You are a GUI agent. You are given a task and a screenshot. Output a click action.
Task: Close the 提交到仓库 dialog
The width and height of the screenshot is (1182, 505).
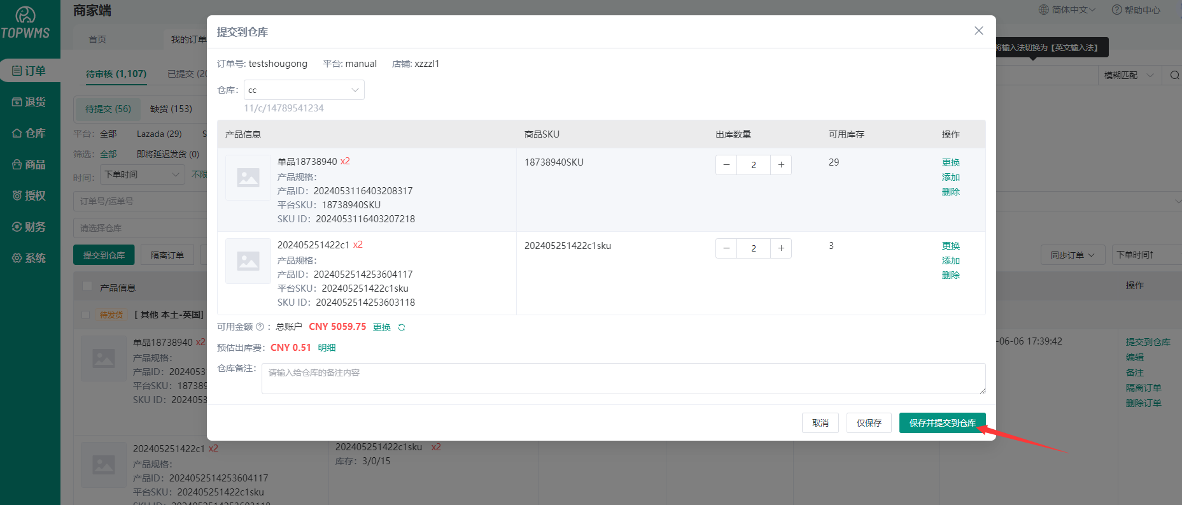[x=978, y=31]
